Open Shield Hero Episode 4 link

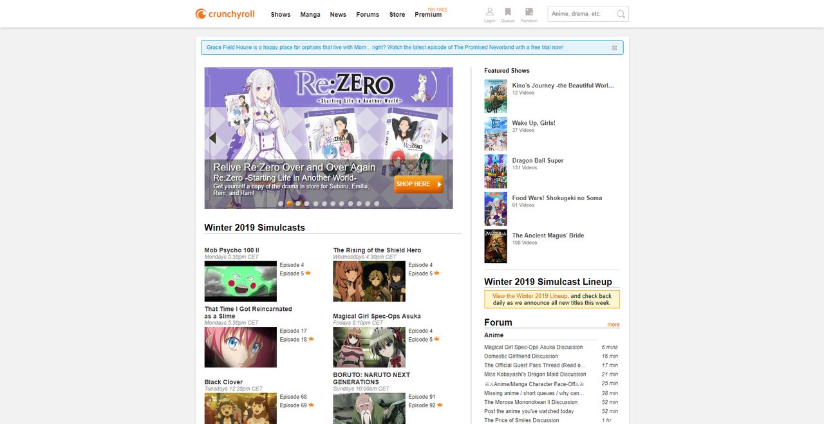(421, 265)
